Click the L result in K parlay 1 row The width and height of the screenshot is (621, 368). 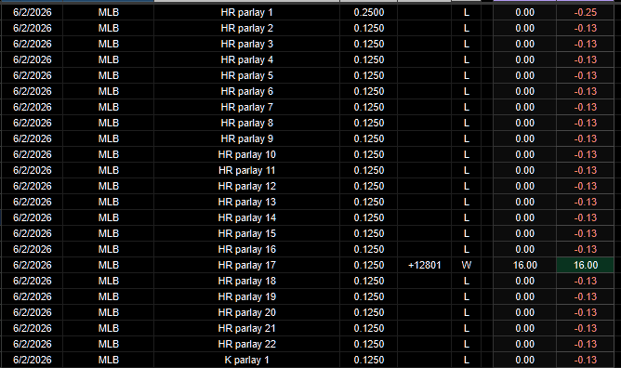coord(466,360)
